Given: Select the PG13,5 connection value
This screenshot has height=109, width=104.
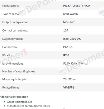Looking at the screenshot, I should (68, 47).
